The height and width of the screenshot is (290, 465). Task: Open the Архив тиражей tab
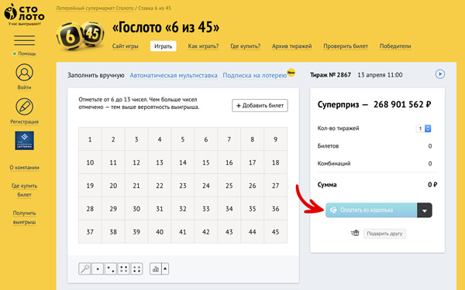(x=292, y=46)
